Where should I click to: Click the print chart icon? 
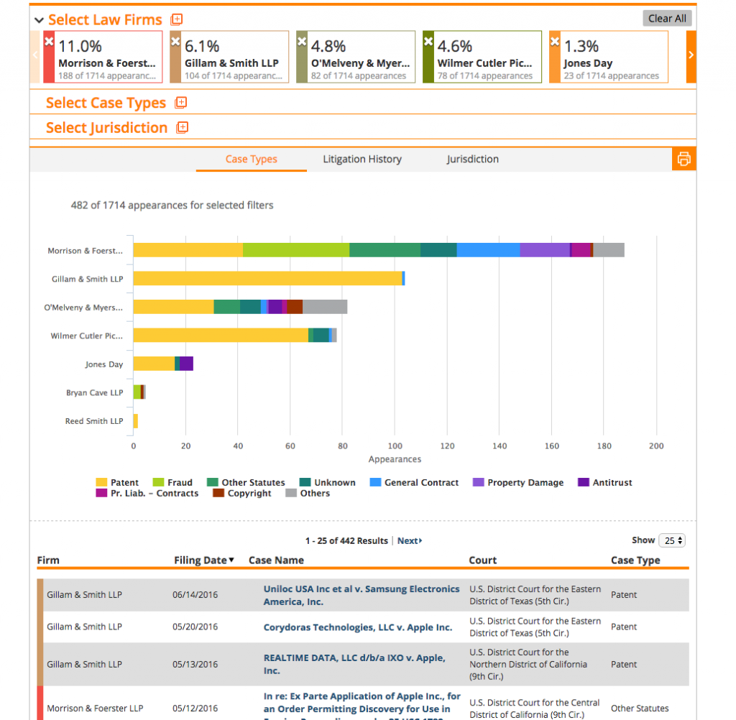tap(684, 159)
